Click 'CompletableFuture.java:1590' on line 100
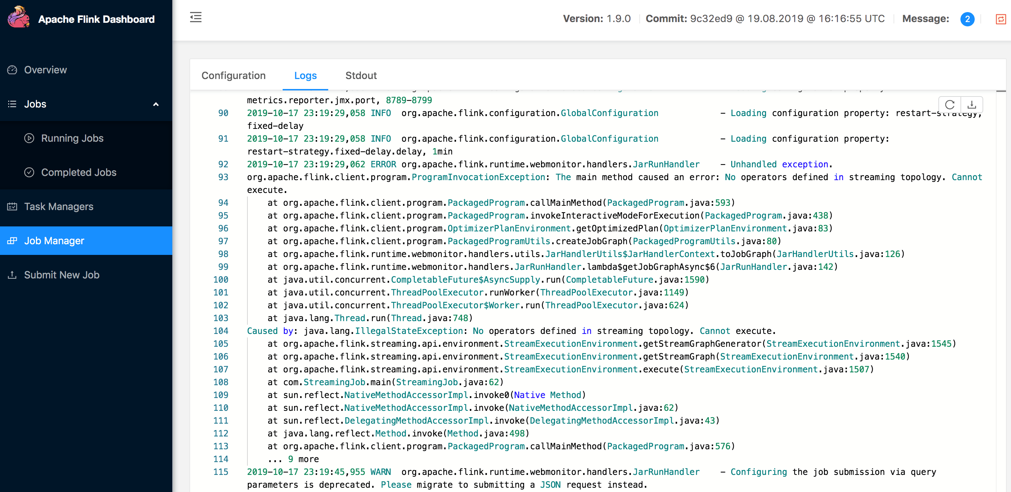Viewport: 1011px width, 492px height. [x=635, y=279]
